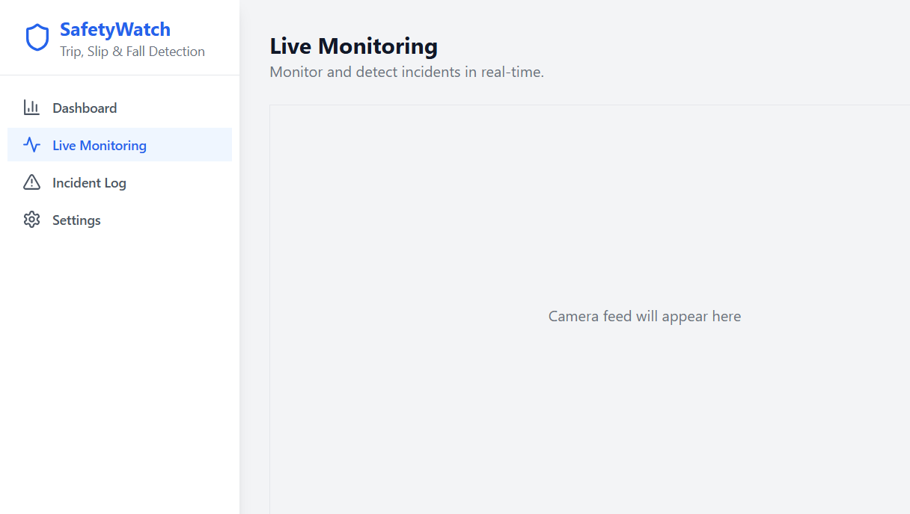Click the Trip, Slip & Fall Detection tagline
This screenshot has width=910, height=514.
point(132,52)
